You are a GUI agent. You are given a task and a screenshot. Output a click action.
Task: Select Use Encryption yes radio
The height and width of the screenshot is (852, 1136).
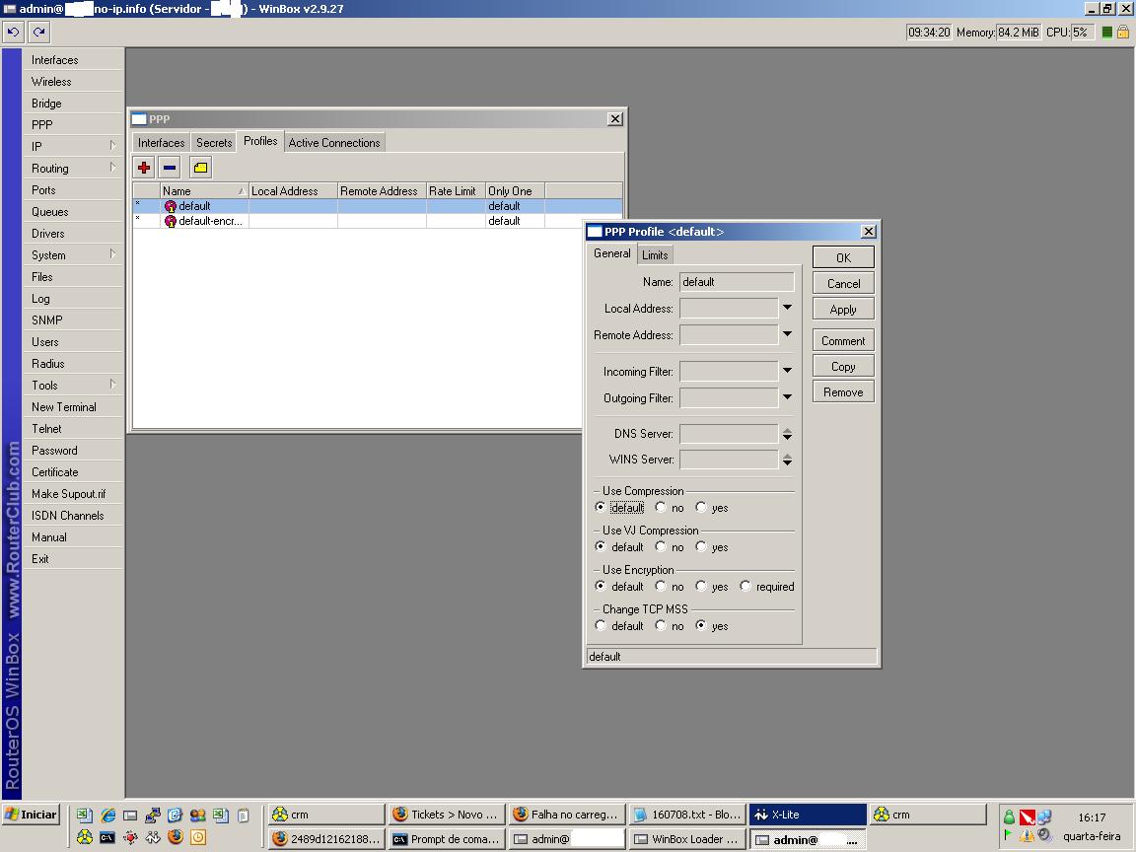click(700, 586)
